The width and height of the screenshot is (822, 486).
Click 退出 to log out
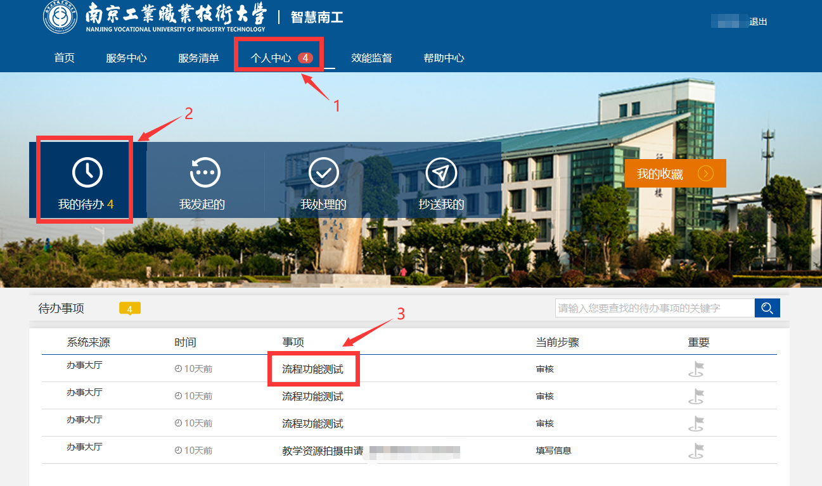(758, 22)
